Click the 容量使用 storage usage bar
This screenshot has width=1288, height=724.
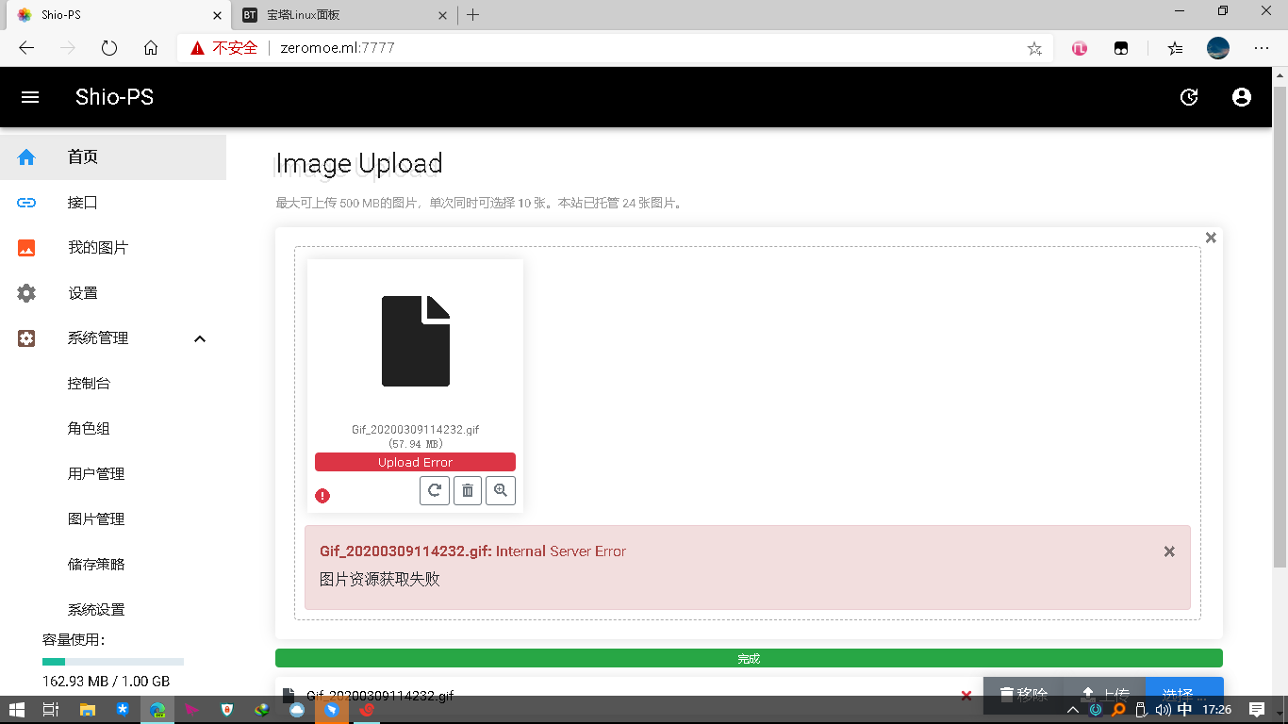click(113, 662)
